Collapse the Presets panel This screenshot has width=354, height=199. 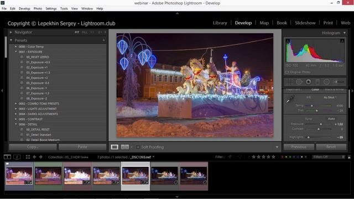coord(11,40)
